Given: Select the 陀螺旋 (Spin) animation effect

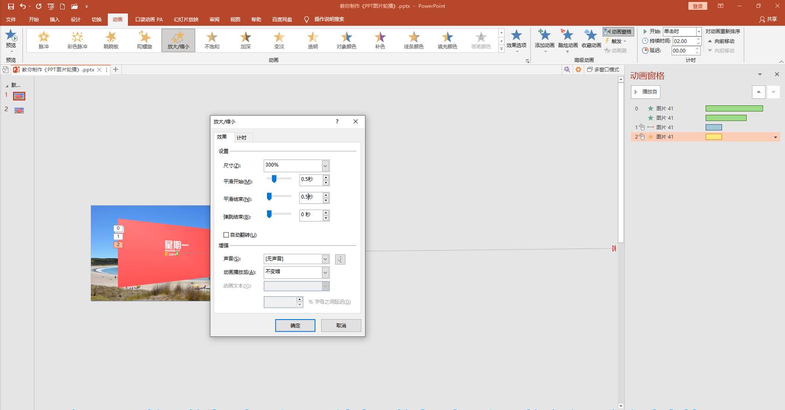Looking at the screenshot, I should point(145,40).
